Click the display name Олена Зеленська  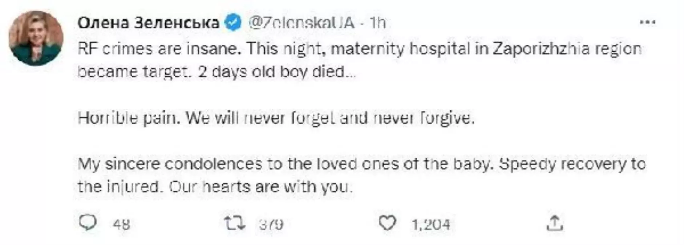click(148, 23)
